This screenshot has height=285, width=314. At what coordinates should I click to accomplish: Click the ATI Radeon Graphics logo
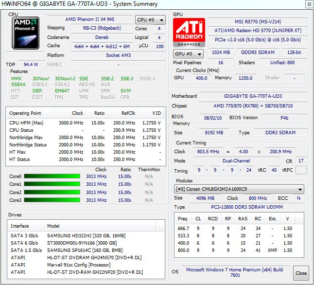(x=189, y=33)
